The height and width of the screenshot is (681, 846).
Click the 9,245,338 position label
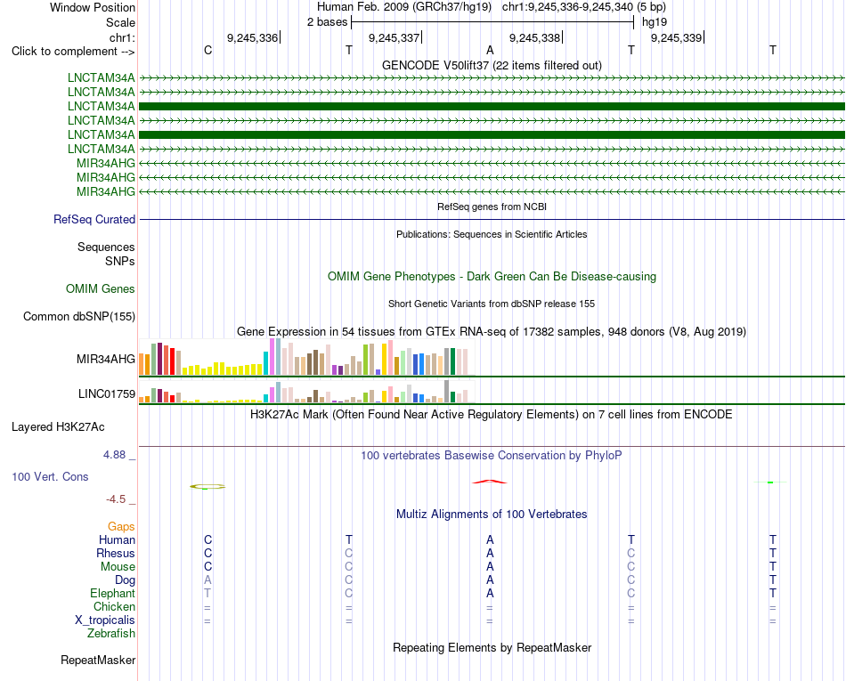[x=534, y=37]
